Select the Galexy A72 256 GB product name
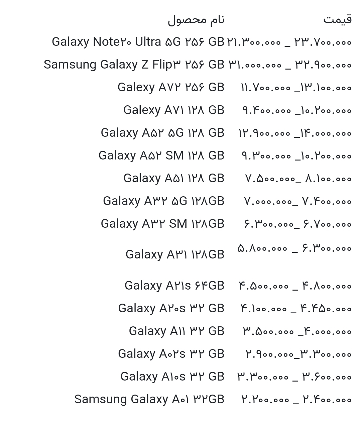361x421 pixels. click(x=171, y=87)
